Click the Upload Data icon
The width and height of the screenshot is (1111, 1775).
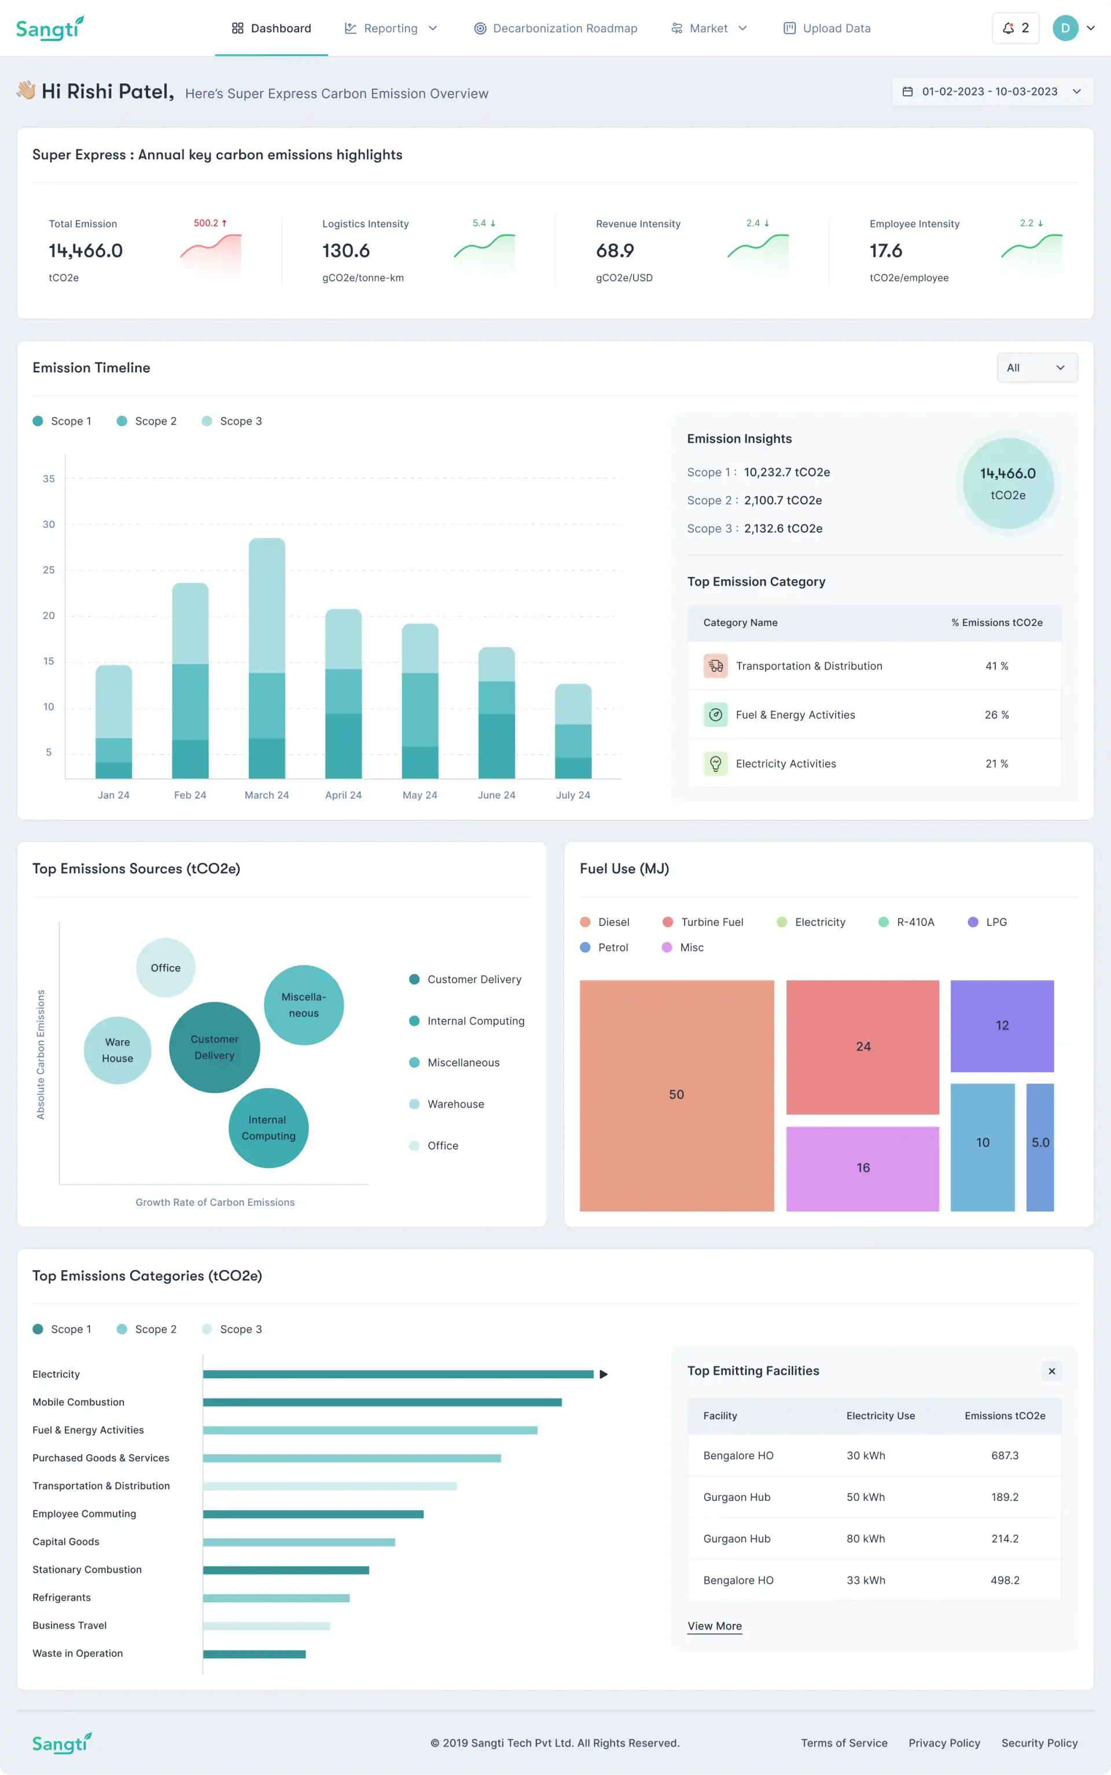pyautogui.click(x=789, y=28)
